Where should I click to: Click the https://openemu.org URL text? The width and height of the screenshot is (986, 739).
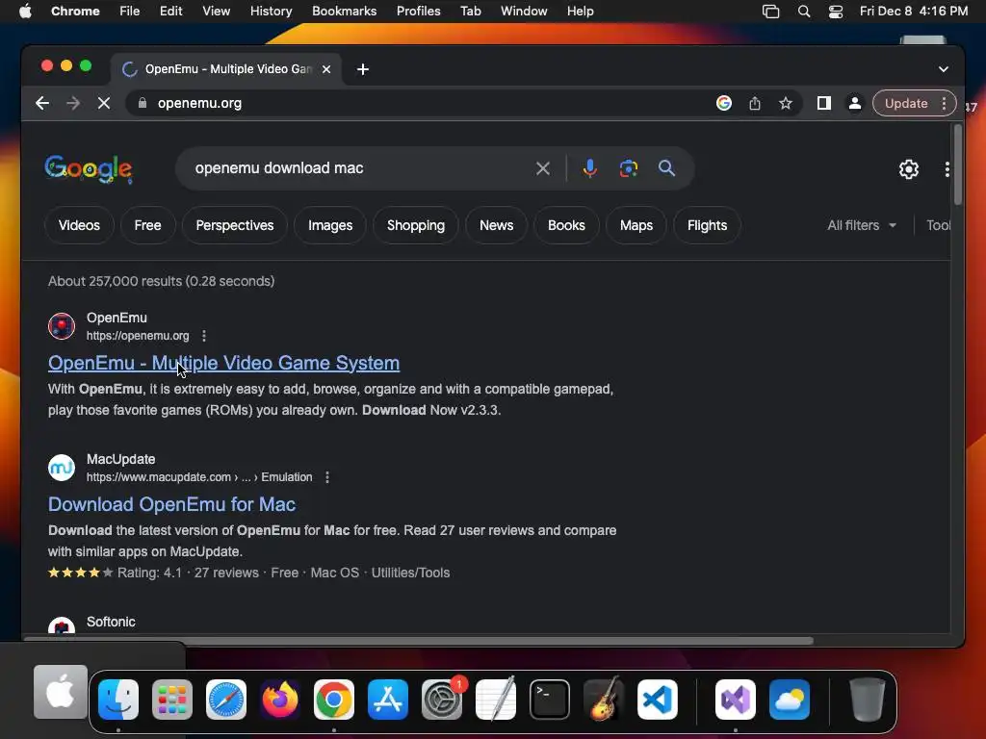click(138, 336)
